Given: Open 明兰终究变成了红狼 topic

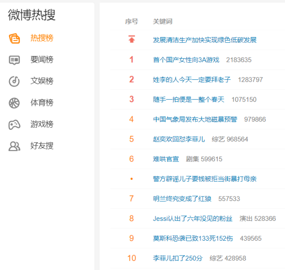Looking at the screenshot, I should [x=182, y=199].
